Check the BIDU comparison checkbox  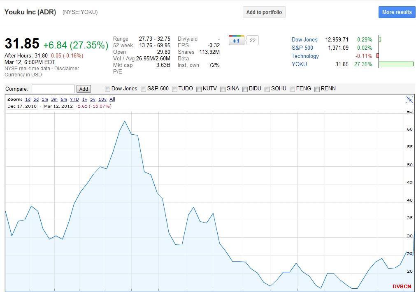point(245,89)
